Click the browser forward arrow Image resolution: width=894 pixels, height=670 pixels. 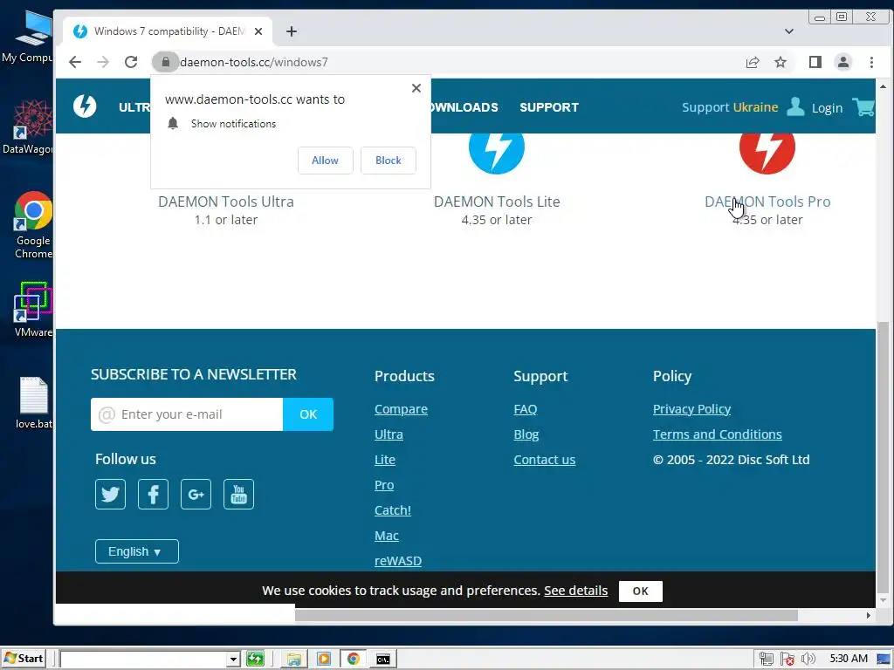coord(103,62)
